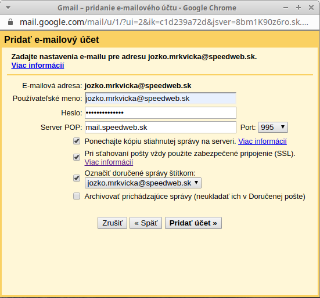
Task: Click the lock icon in address bar
Action: coord(10,22)
